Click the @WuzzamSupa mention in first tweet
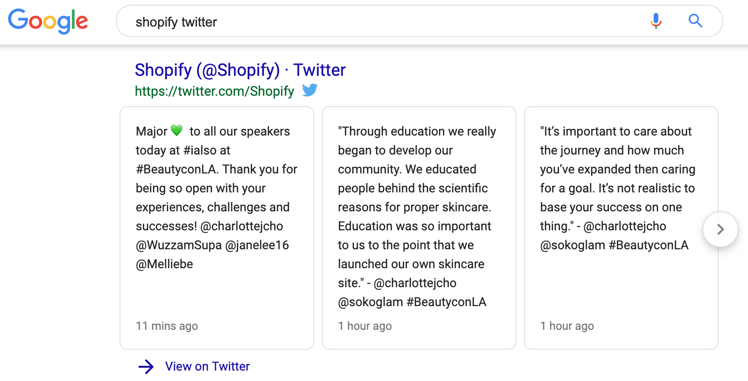The image size is (748, 381). [179, 245]
